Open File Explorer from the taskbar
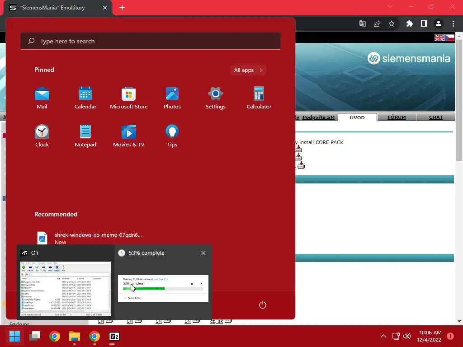 pos(75,336)
